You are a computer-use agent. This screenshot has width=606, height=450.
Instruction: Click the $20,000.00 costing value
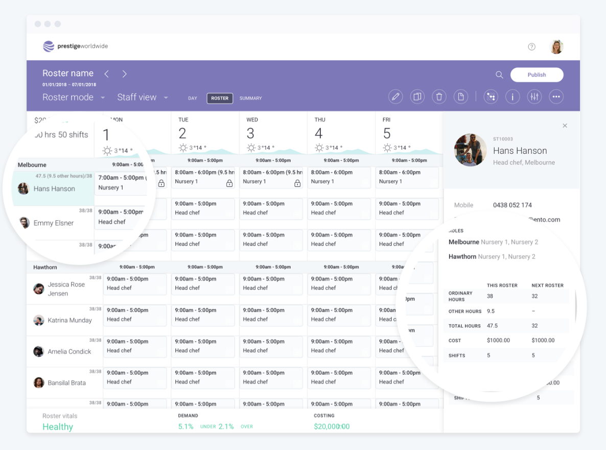click(332, 427)
